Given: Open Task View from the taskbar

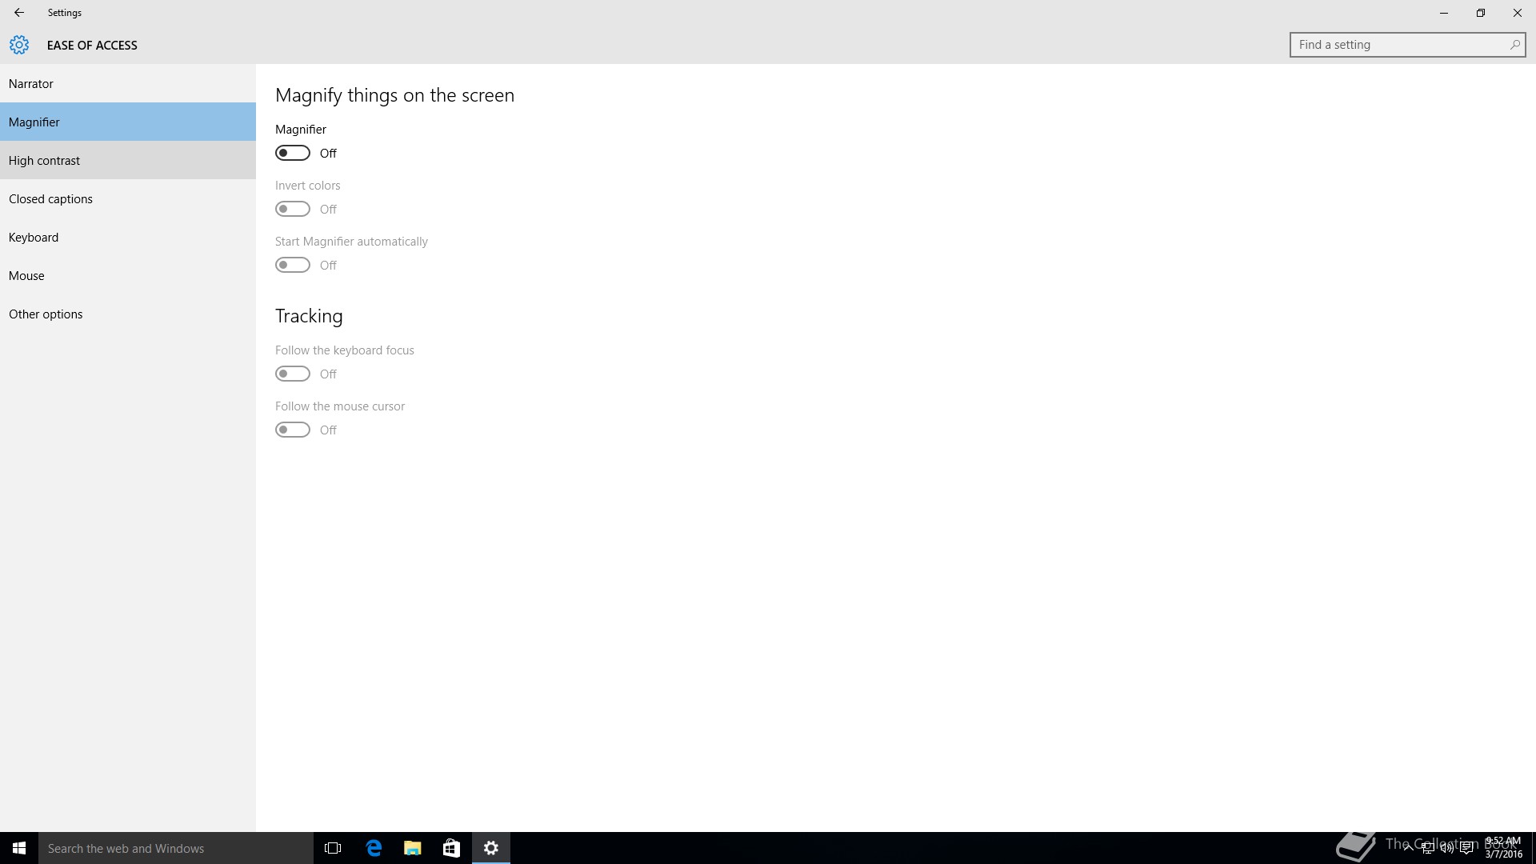Looking at the screenshot, I should coord(333,848).
